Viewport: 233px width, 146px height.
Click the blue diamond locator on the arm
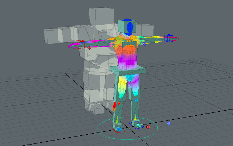[x=144, y=43]
